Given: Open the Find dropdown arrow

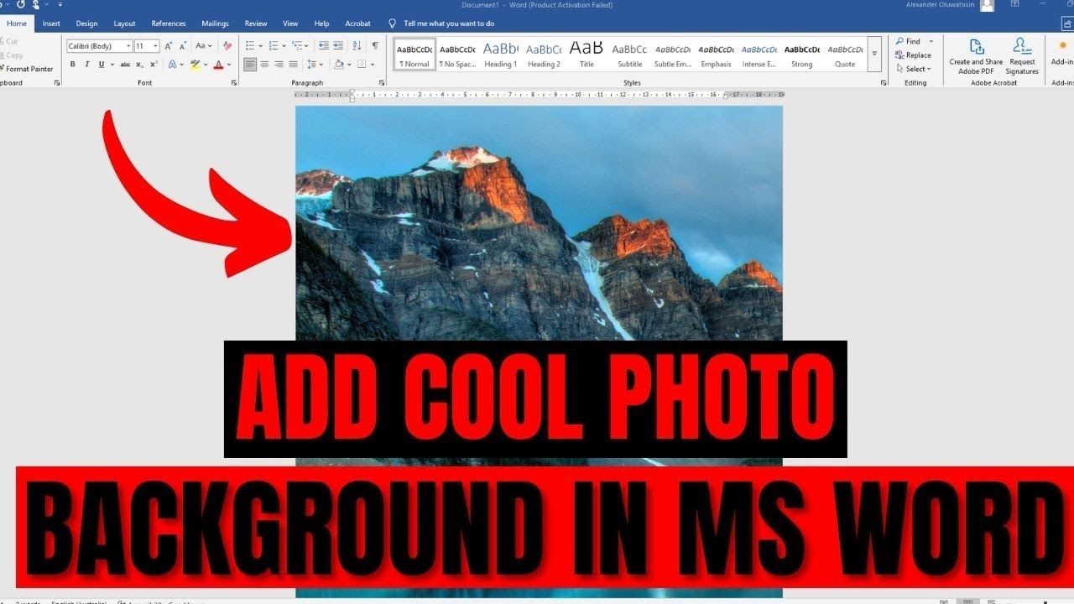Looking at the screenshot, I should 931,41.
